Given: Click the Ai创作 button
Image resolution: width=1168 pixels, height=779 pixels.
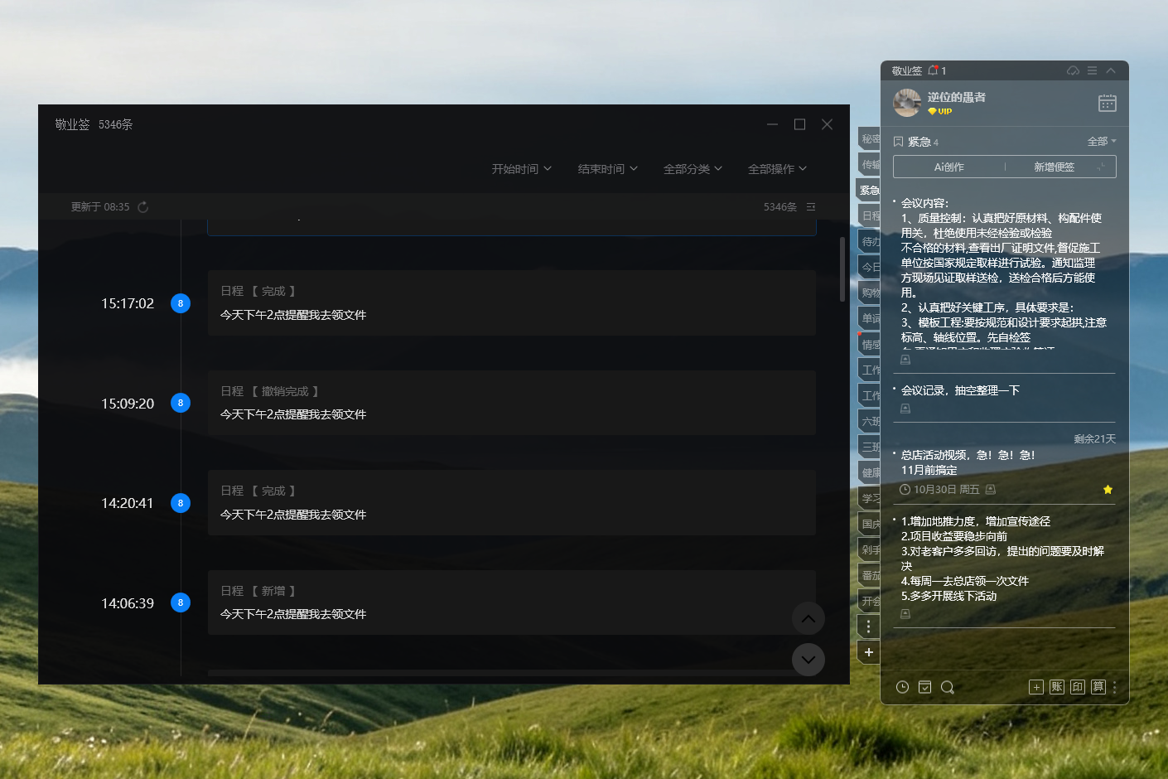Looking at the screenshot, I should pos(949,167).
